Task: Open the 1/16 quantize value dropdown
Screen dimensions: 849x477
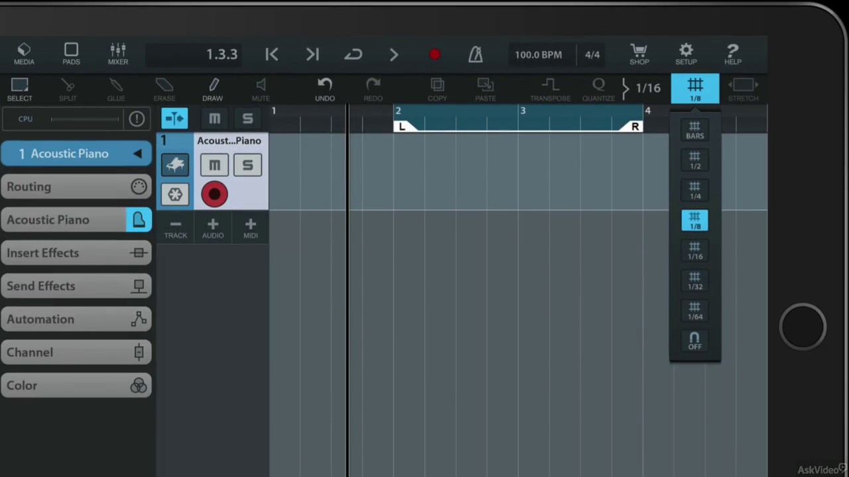Action: (x=642, y=87)
